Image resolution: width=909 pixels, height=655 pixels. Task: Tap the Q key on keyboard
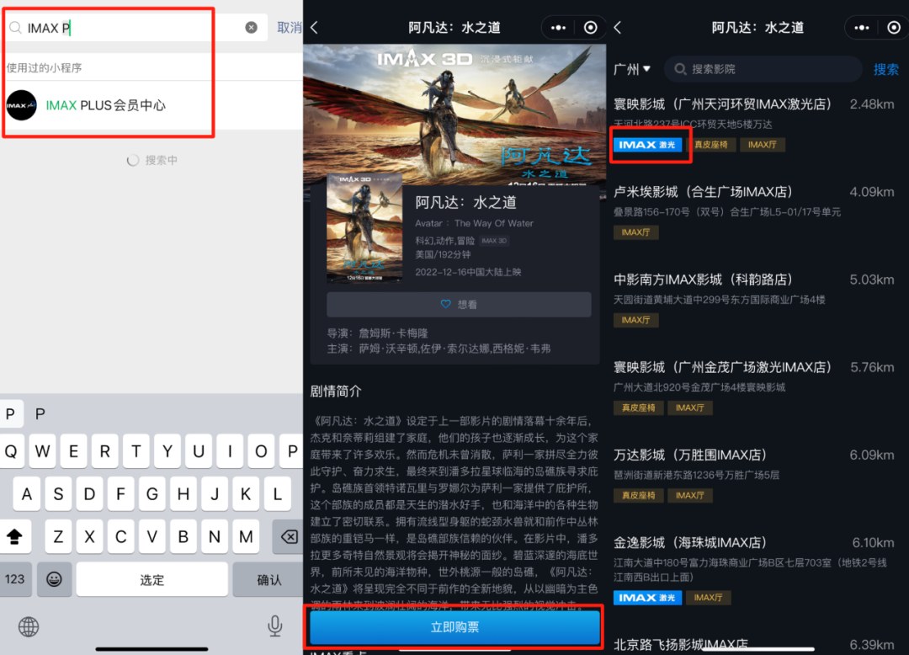click(x=11, y=451)
